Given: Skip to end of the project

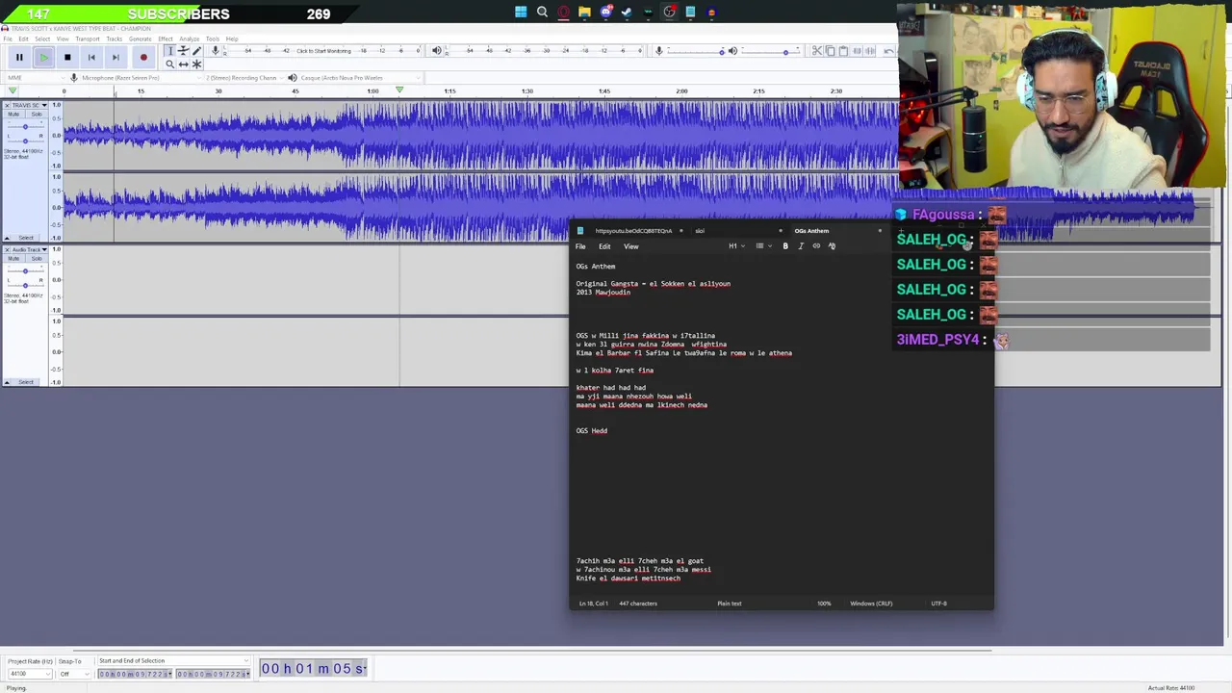Looking at the screenshot, I should [x=115, y=57].
